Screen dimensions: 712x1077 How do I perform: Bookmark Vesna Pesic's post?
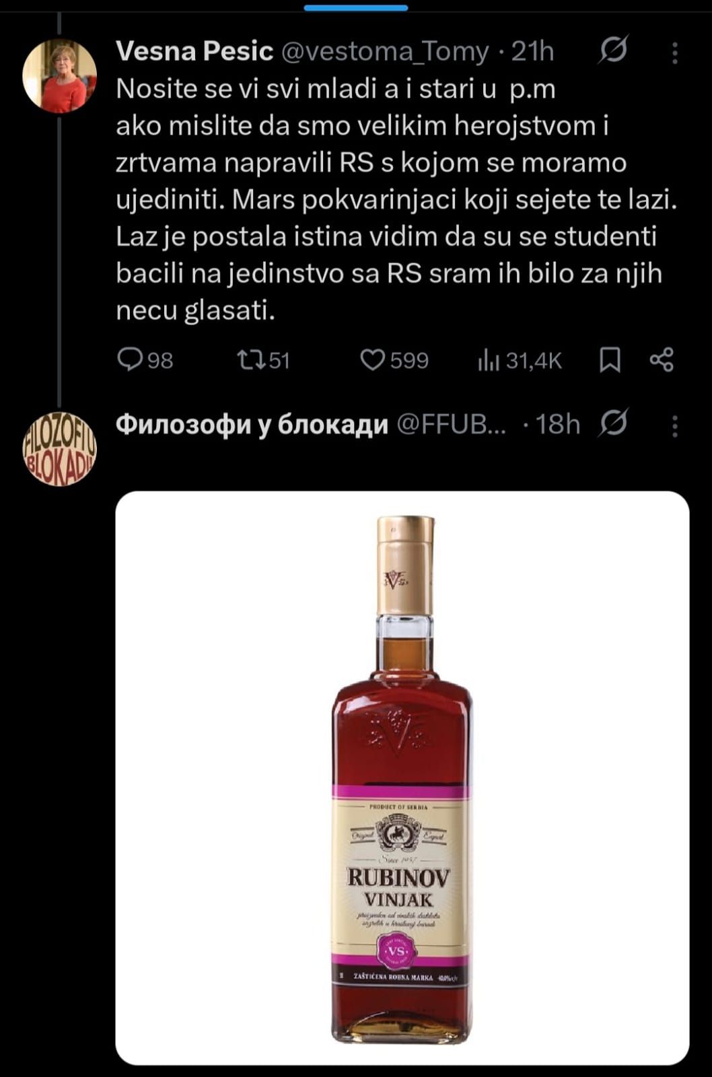click(x=610, y=360)
